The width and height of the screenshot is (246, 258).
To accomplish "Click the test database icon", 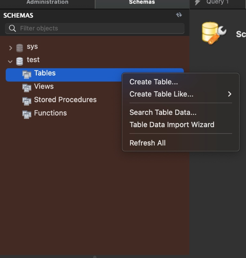I will pos(19,61).
